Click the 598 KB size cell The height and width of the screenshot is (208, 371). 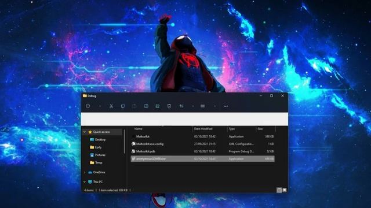(269, 136)
